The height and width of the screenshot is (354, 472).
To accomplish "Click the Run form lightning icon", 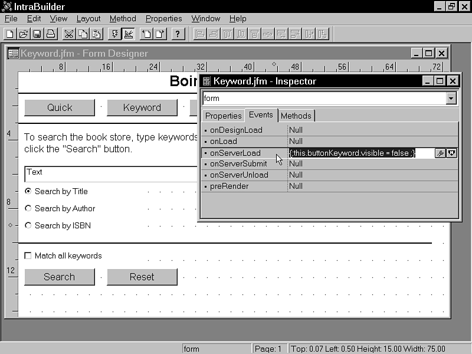I will [115, 34].
